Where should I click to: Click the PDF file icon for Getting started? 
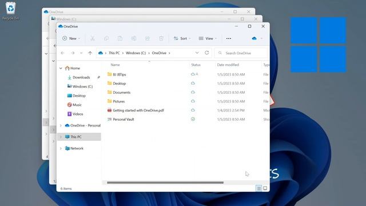coord(109,110)
